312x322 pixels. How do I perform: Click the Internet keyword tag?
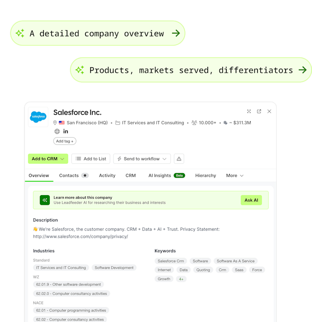[164, 270]
